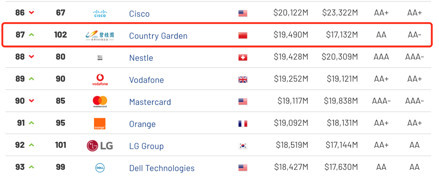
Task: Click the Dell logo icon
Action: coord(100,168)
